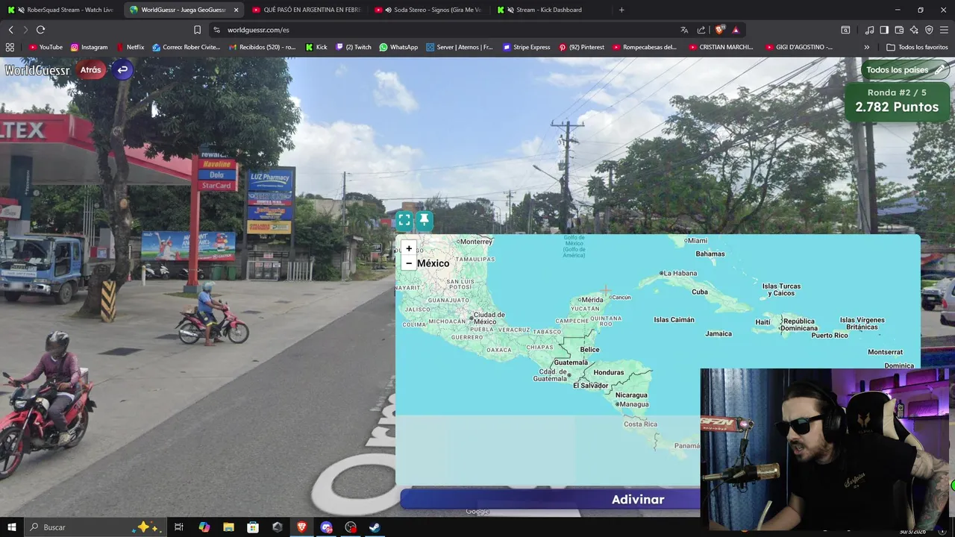Open File Explorer from the taskbar
The width and height of the screenshot is (955, 537).
pyautogui.click(x=228, y=527)
